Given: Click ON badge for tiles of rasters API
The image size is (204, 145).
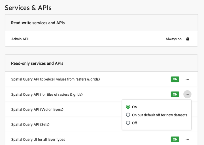Looking at the screenshot, I should pos(175,94).
